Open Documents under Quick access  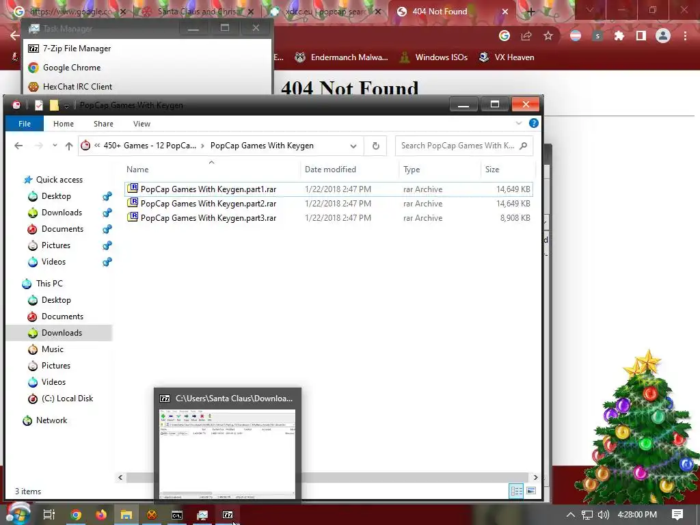pos(62,229)
